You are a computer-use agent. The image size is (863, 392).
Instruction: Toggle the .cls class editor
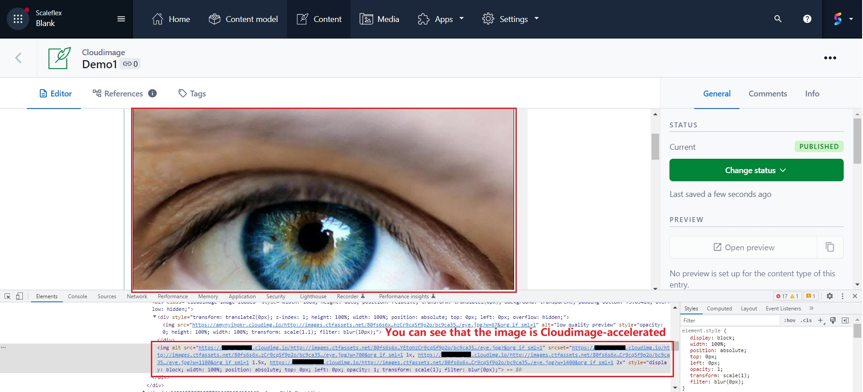806,321
